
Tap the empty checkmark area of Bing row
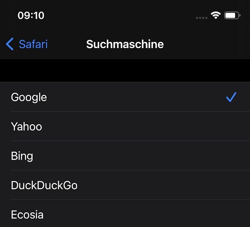231,156
